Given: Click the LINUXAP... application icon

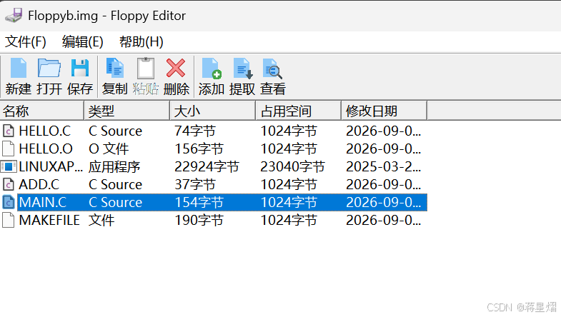Looking at the screenshot, I should tap(9, 166).
